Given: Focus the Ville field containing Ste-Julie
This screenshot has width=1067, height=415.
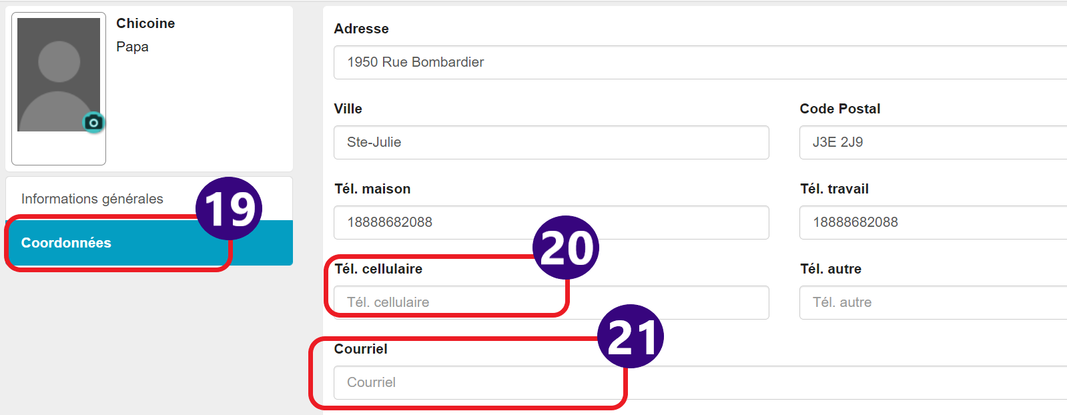Looking at the screenshot, I should tap(551, 142).
